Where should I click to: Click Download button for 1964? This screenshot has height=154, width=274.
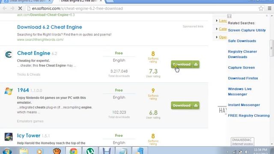[185, 106]
